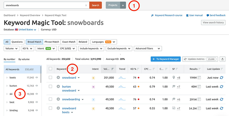Click the To Keyword Manager button
Viewport: 229px width, 116px height.
(x=166, y=59)
